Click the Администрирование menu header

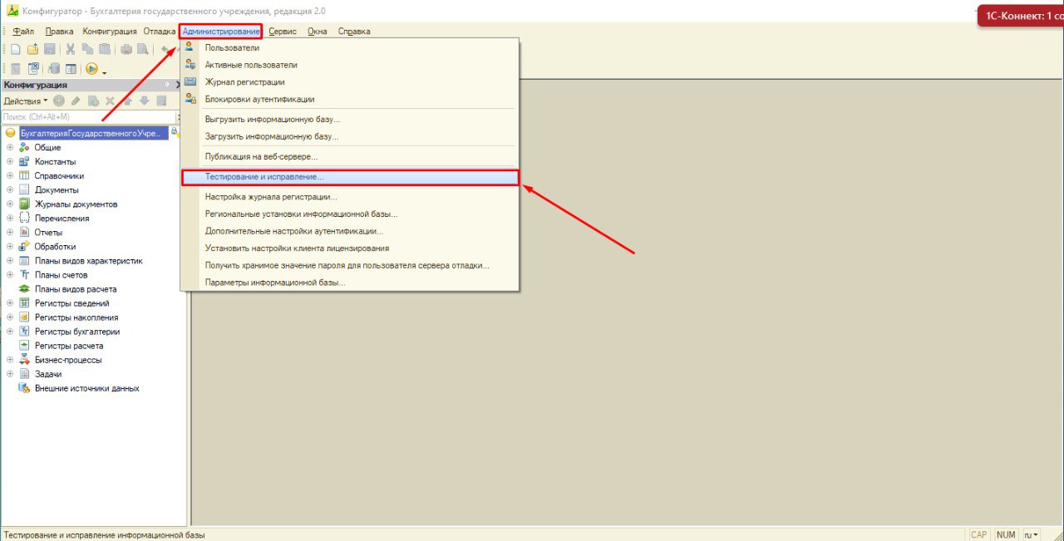221,32
